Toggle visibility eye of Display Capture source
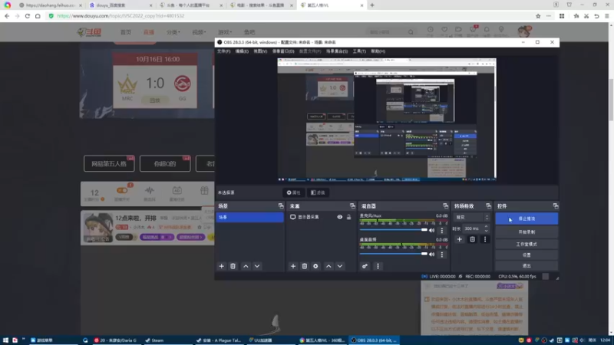The height and width of the screenshot is (345, 614). [x=339, y=217]
